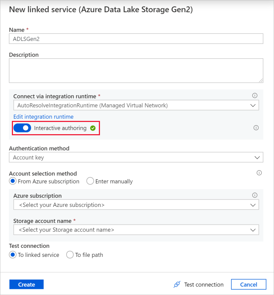
Task: Select From Azure subscription option
Action: (x=13, y=181)
